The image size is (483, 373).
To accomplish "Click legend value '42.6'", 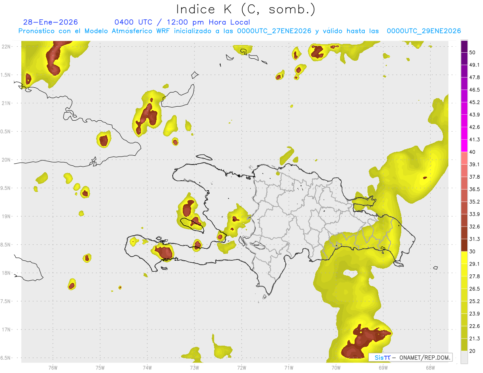I will pyautogui.click(x=475, y=127).
